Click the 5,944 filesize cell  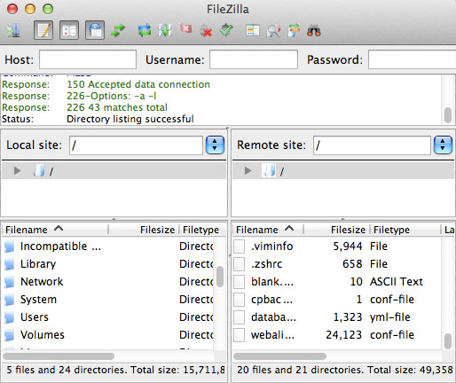coord(348,246)
